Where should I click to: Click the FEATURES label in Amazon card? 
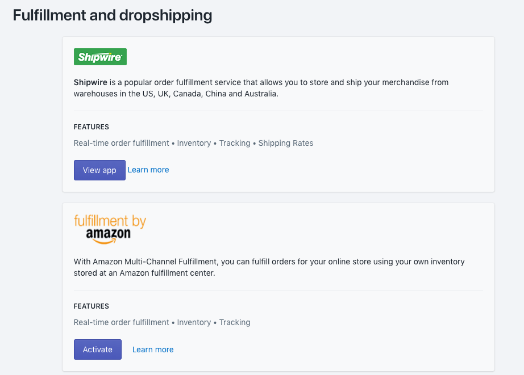[x=91, y=306]
